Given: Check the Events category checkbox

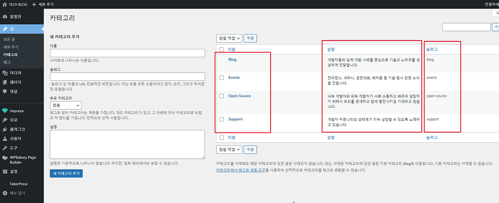Looking at the screenshot, I should [x=222, y=78].
